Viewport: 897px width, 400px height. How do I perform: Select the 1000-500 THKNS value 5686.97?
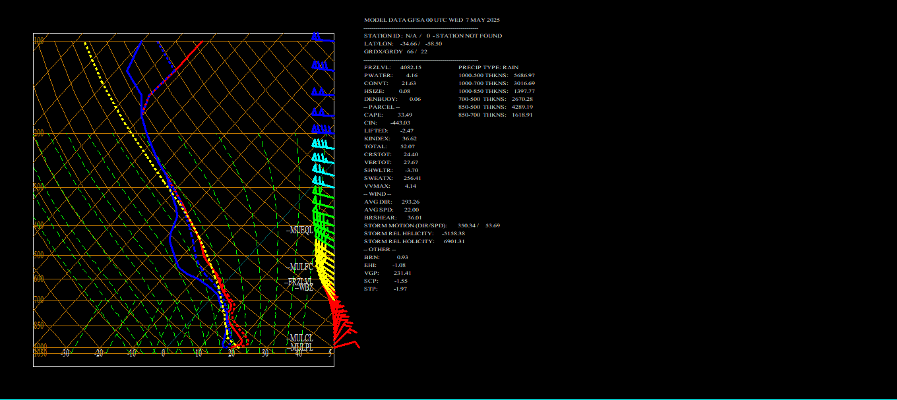pos(524,75)
